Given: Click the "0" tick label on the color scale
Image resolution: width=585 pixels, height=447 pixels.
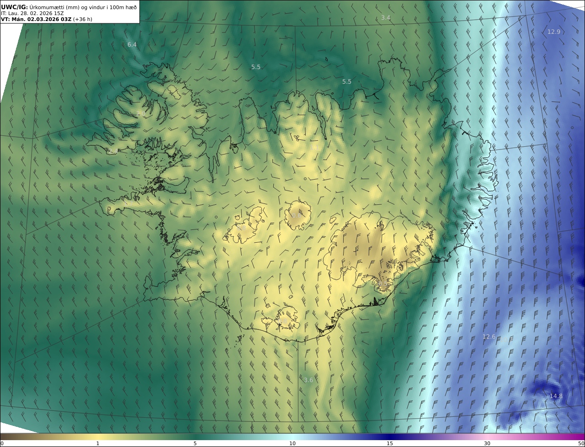Looking at the screenshot, I should [x=2, y=443].
